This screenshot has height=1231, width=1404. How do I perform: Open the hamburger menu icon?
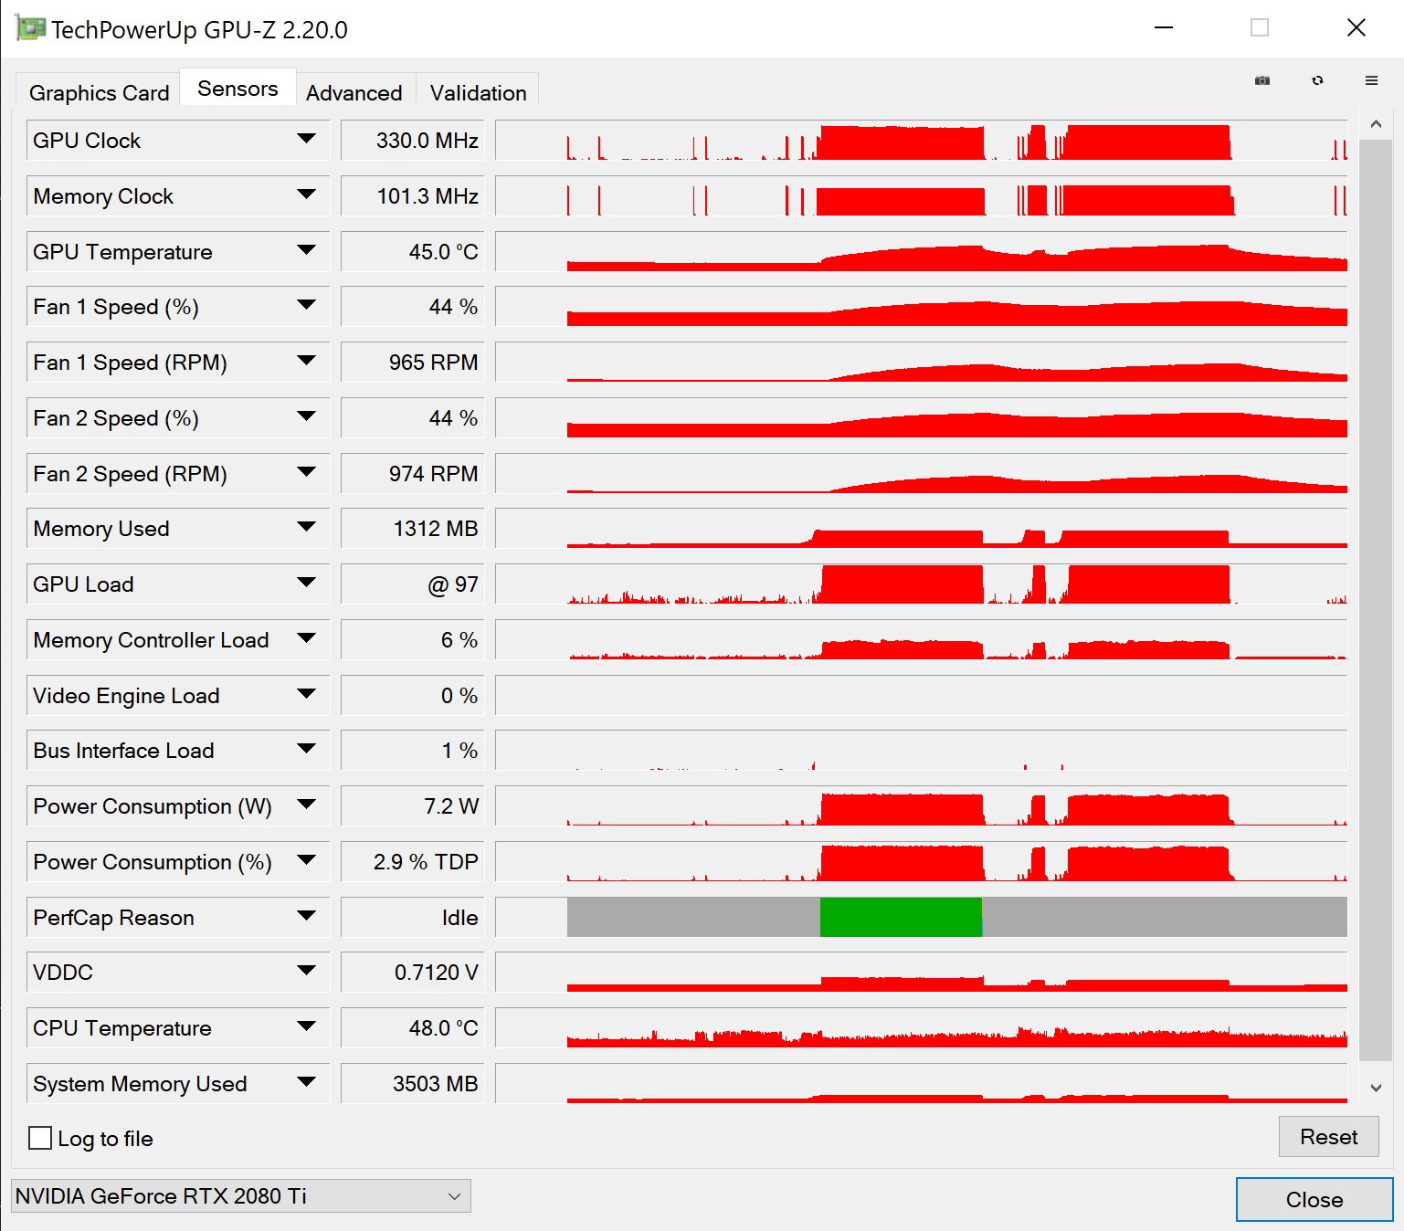coord(1371,80)
